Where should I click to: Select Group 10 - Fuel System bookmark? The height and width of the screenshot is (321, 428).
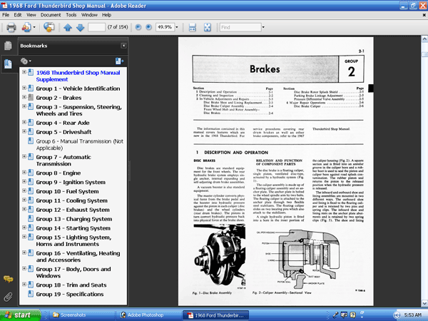[x=68, y=191]
